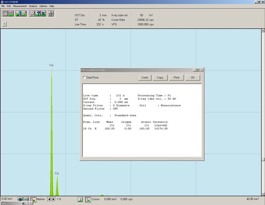Click the tall Cu peak label
This screenshot has width=265, height=205.
pos(51,65)
